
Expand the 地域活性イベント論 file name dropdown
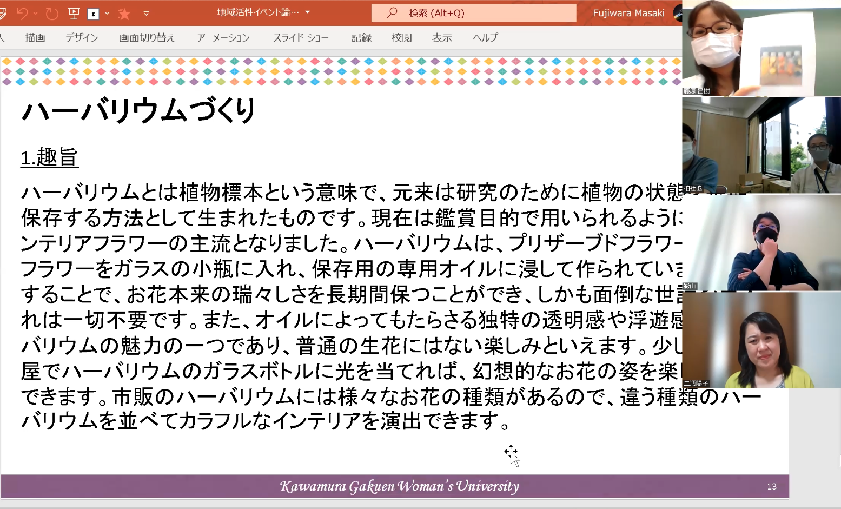pyautogui.click(x=308, y=12)
